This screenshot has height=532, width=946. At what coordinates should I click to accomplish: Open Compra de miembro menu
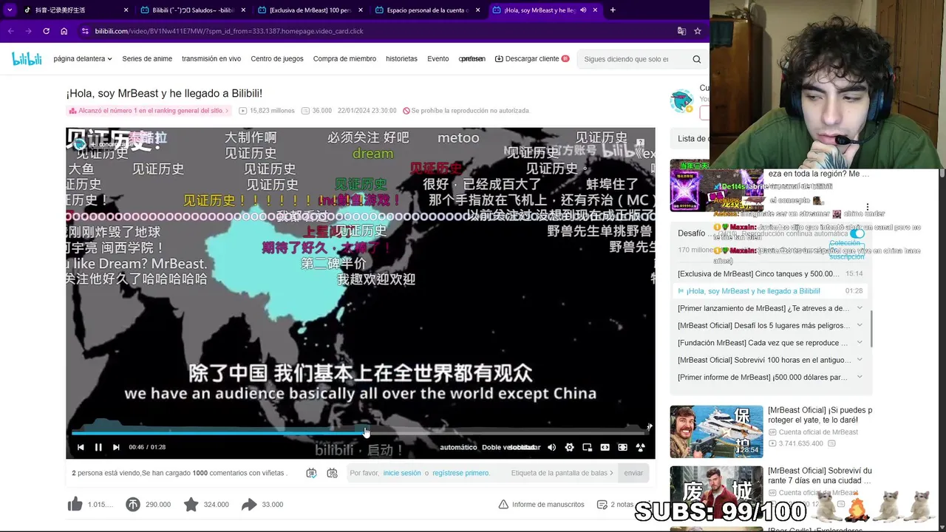point(344,58)
